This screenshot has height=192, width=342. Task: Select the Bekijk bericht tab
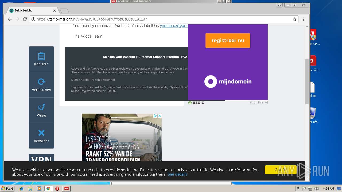coord(32,10)
